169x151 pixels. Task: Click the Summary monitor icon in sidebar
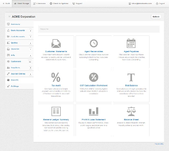tap(8, 24)
